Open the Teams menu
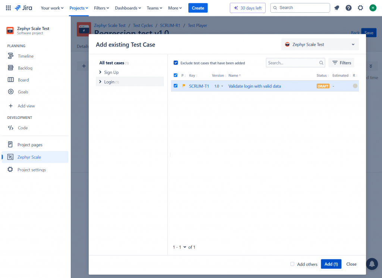The width and height of the screenshot is (382, 278). tap(154, 8)
